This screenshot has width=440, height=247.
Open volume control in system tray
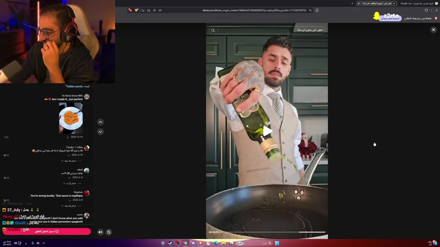pyautogui.click(x=15, y=243)
